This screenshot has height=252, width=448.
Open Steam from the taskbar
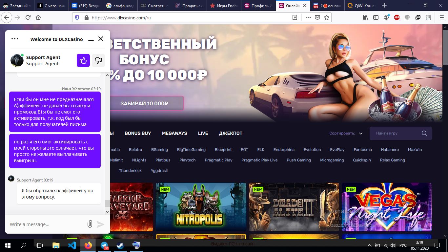[x=120, y=245]
